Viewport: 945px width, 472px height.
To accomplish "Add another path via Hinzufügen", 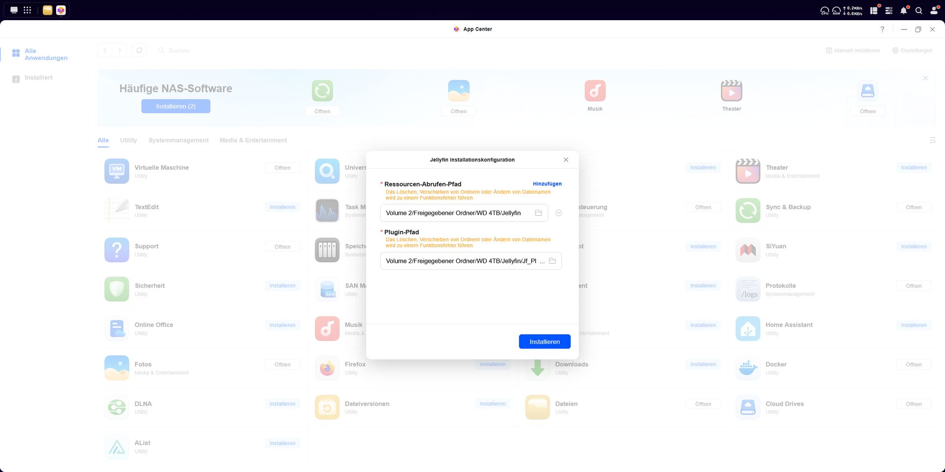I will 547,184.
